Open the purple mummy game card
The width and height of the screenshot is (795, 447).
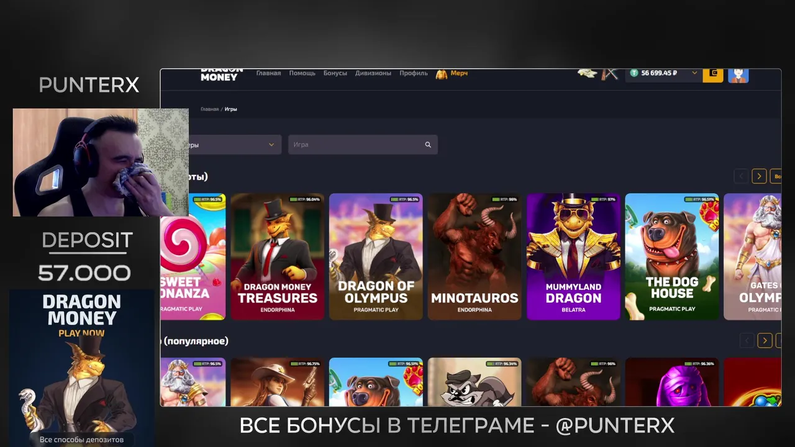672,382
